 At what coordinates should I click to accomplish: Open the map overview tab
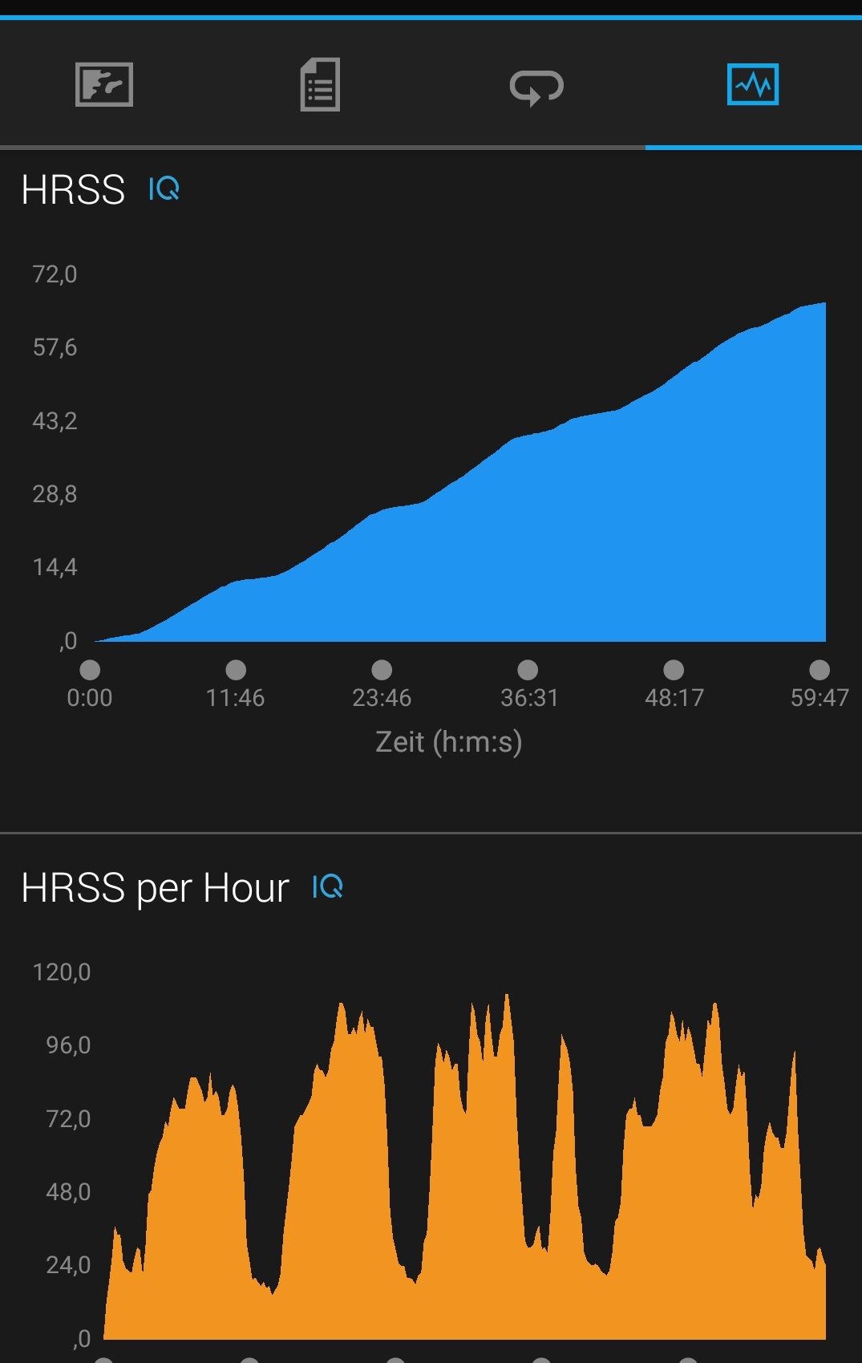click(104, 84)
